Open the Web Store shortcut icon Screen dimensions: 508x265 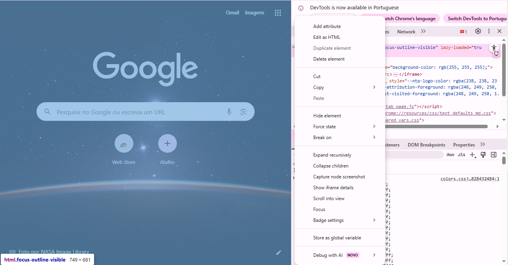click(x=124, y=143)
